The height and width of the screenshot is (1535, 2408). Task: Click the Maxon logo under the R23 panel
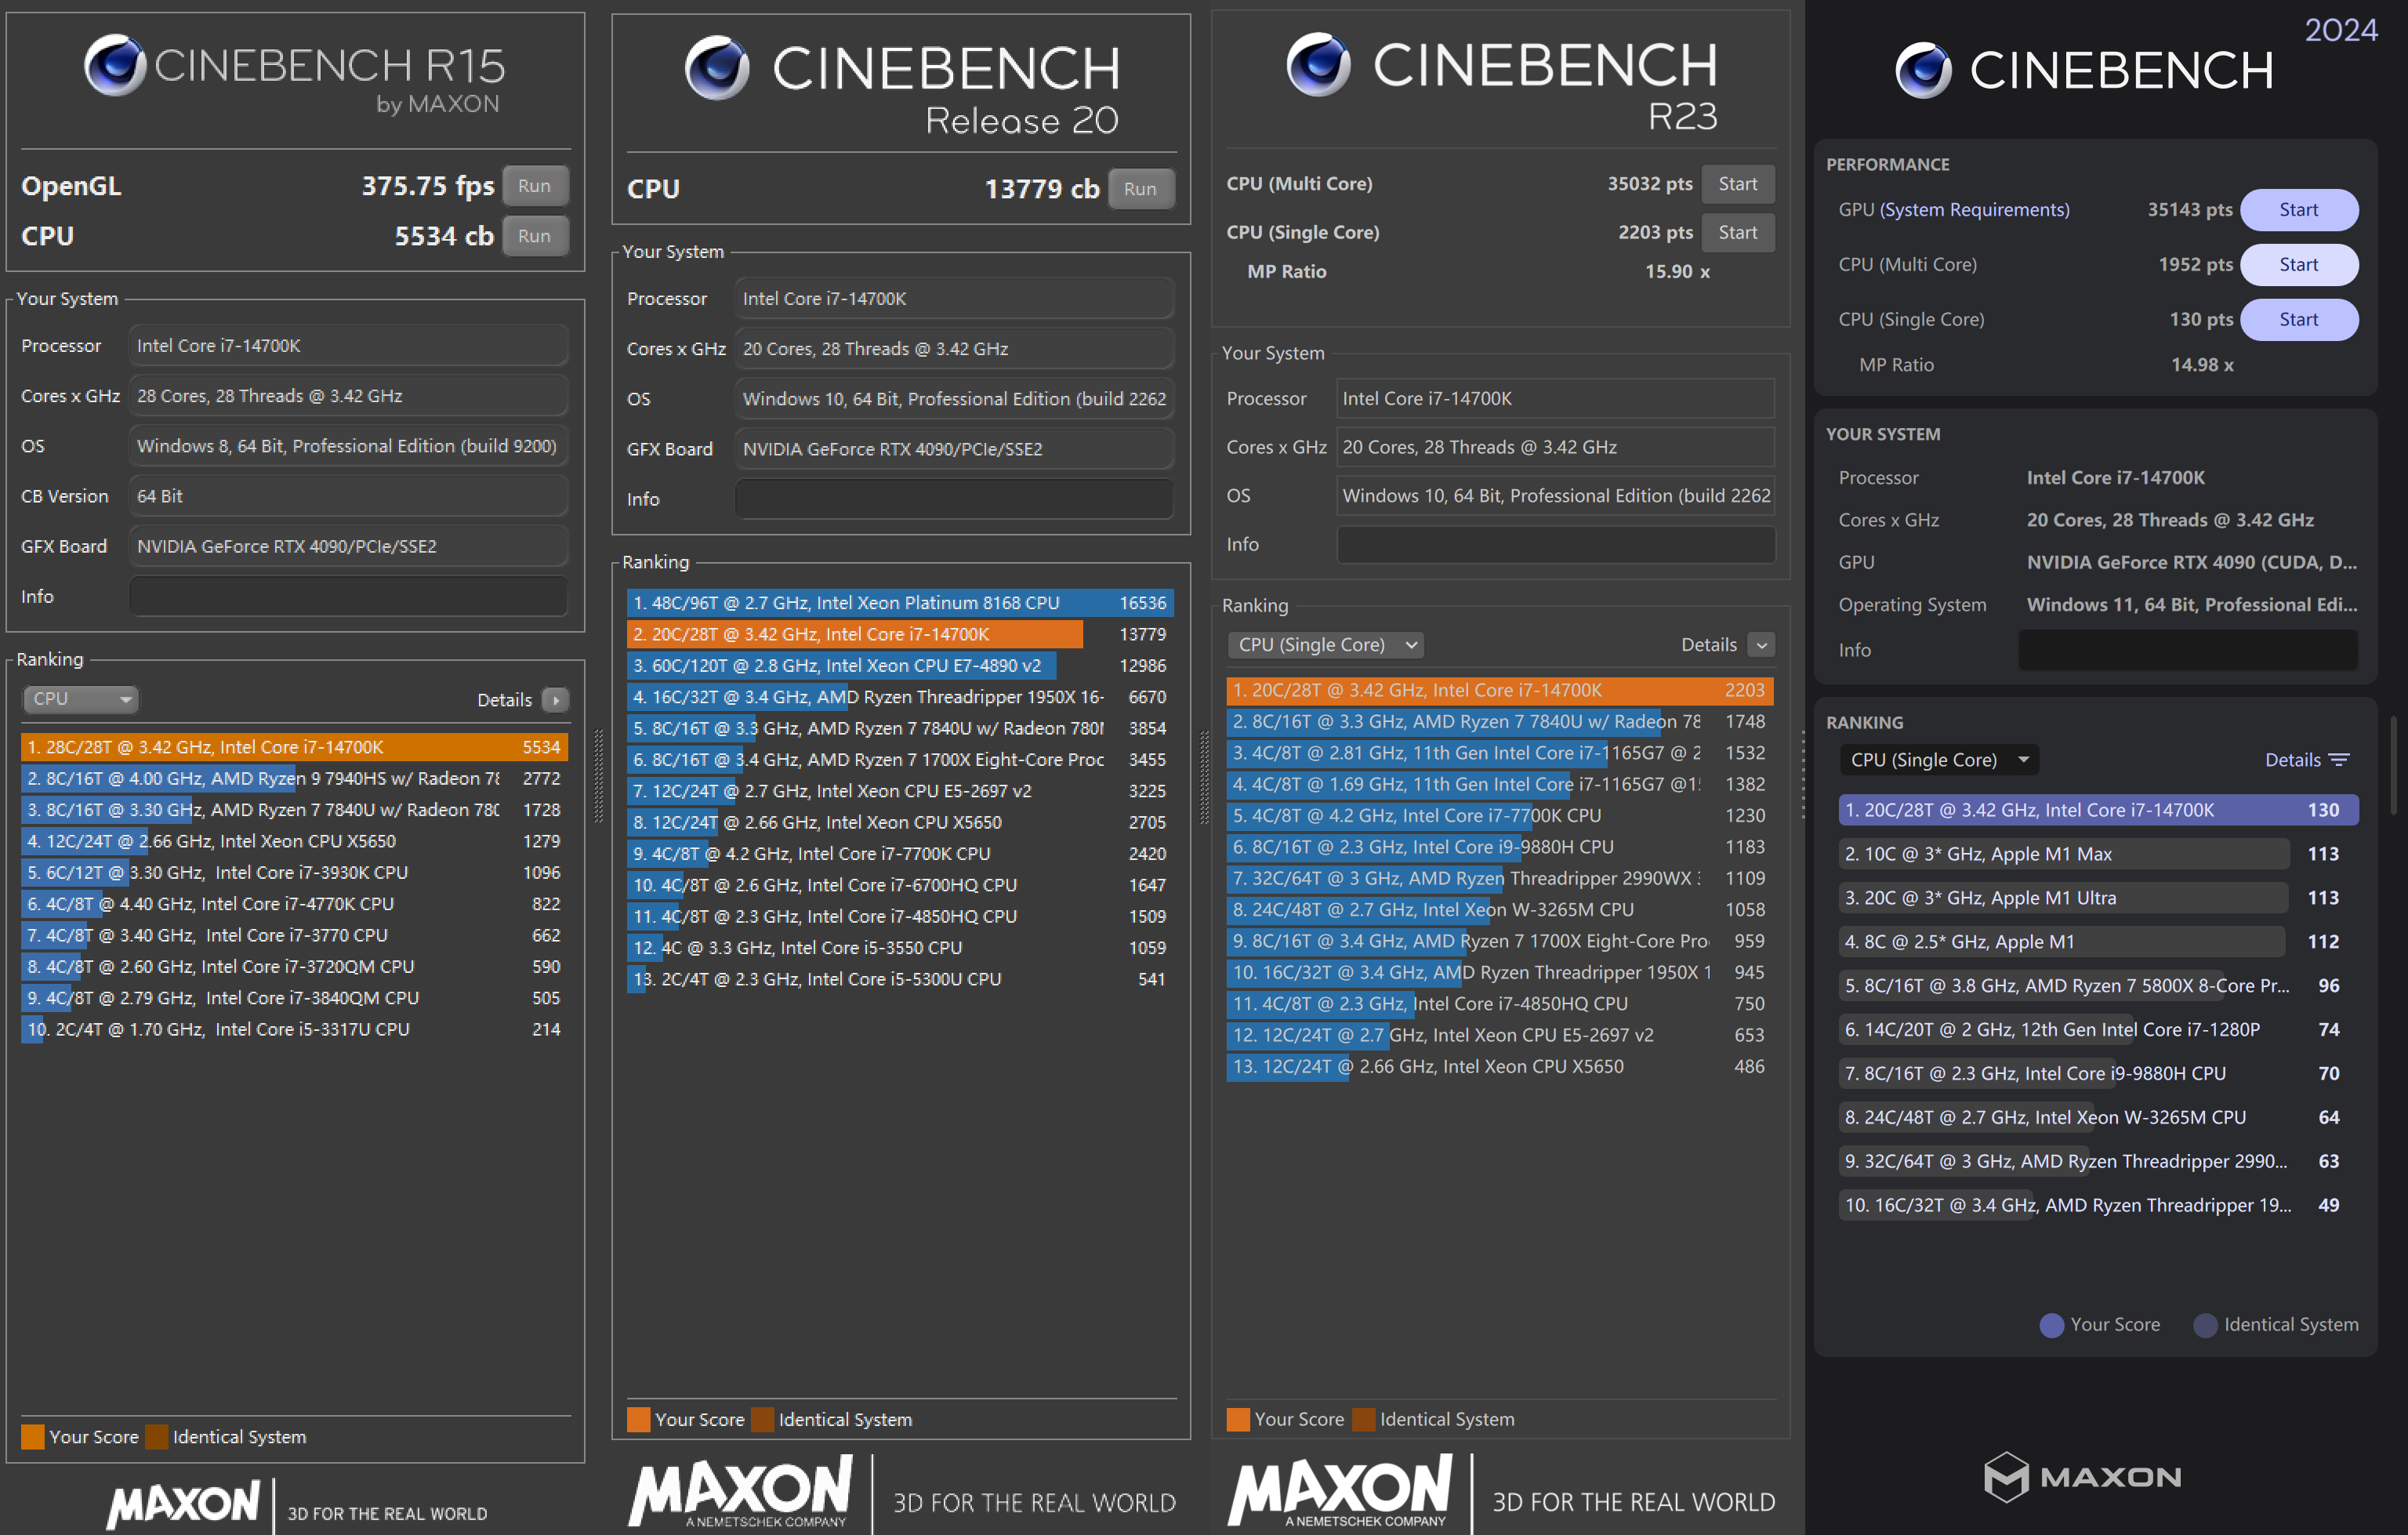1340,1490
